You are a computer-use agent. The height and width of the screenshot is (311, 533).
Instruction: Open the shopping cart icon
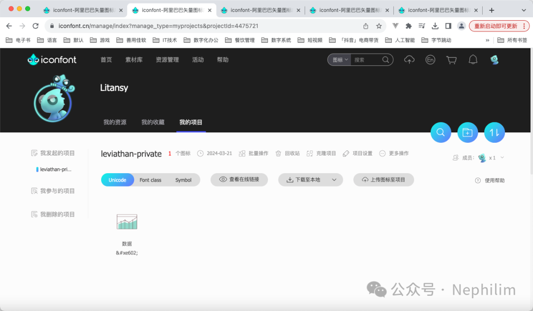(x=452, y=60)
